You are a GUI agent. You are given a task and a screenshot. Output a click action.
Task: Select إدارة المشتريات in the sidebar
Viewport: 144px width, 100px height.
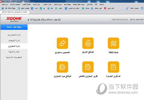coord(14,35)
